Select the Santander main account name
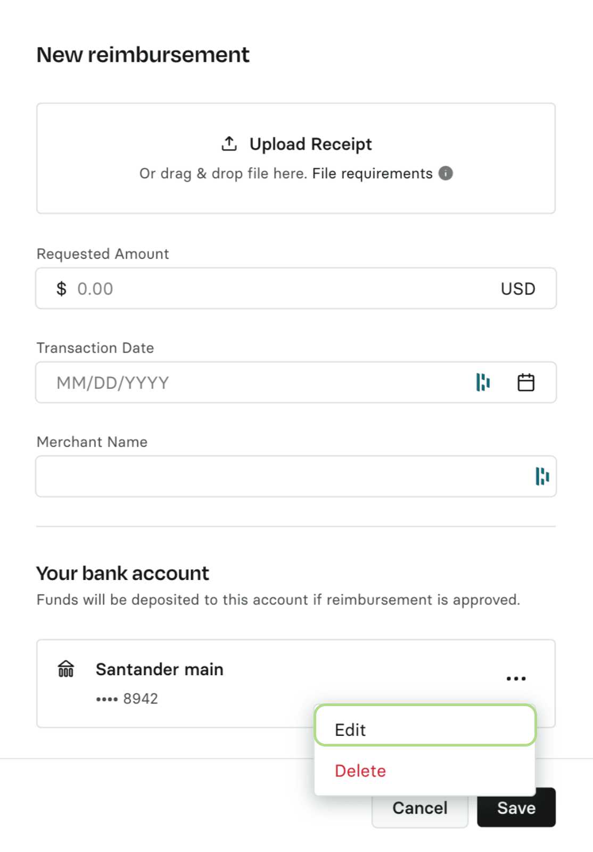Image resolution: width=593 pixels, height=852 pixels. pos(159,669)
